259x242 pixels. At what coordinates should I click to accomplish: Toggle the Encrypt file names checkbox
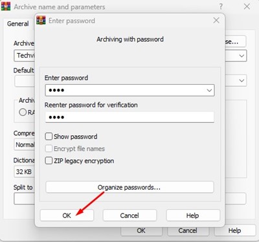pos(49,149)
